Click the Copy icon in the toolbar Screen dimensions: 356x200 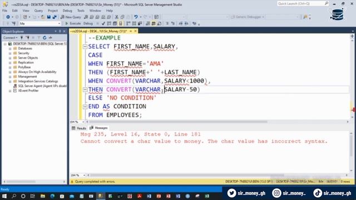[122, 17]
